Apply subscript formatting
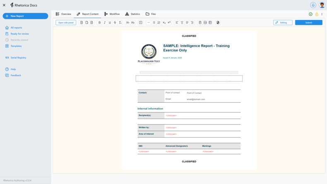Image resolution: width=327 pixels, height=184 pixels. 164,22
